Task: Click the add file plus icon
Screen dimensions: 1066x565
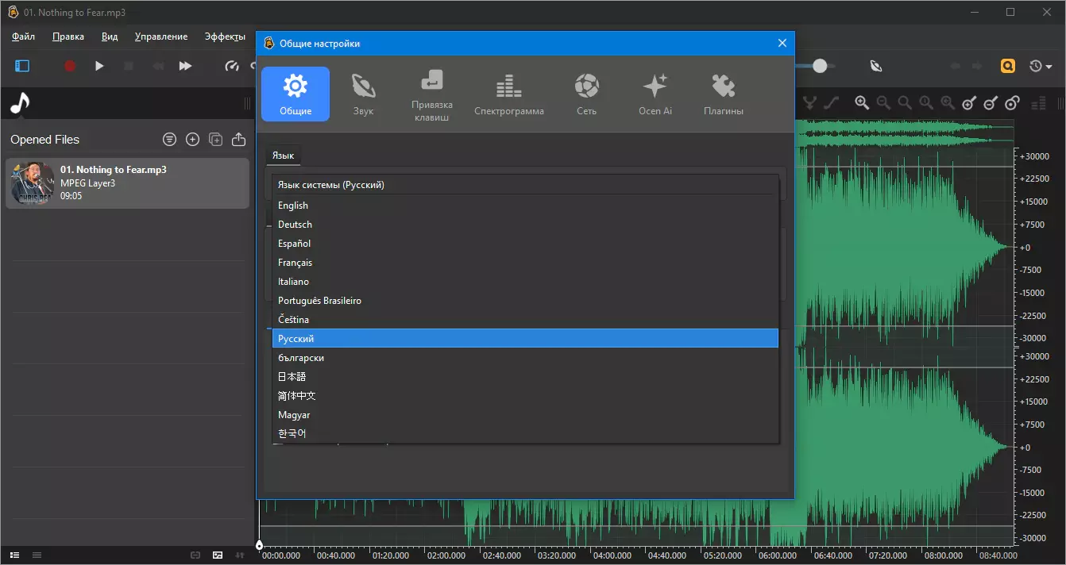Action: [192, 140]
